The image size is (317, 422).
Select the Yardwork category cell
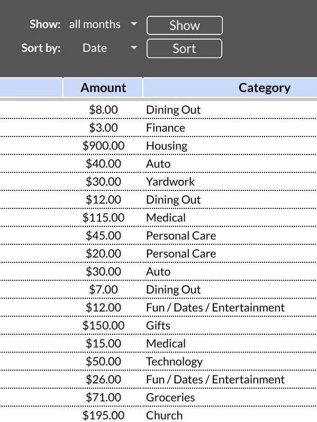170,182
